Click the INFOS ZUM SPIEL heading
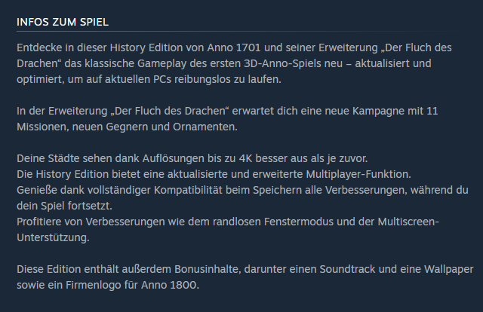The width and height of the screenshot is (483, 312). (63, 22)
